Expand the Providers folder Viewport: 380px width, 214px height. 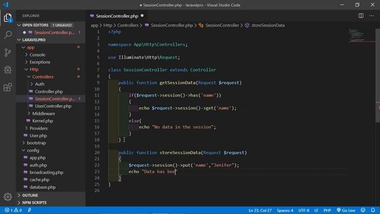point(26,128)
